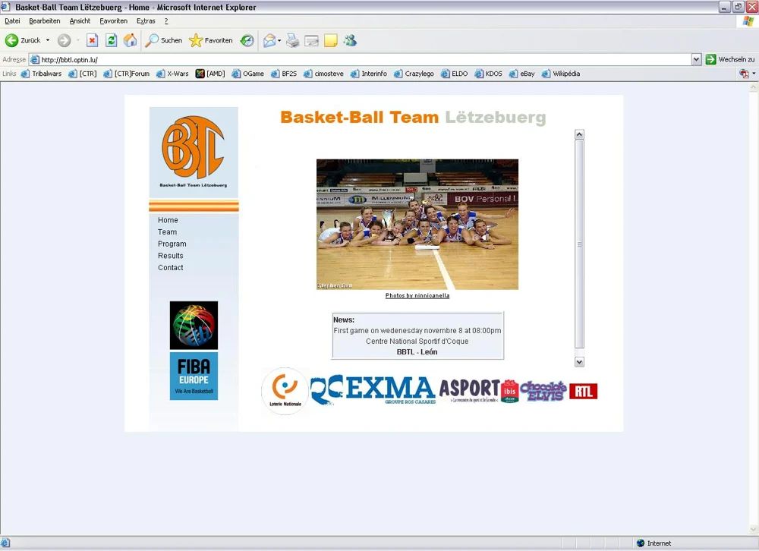The image size is (759, 551).
Task: Refresh the page with the green arrows icon
Action: (112, 40)
